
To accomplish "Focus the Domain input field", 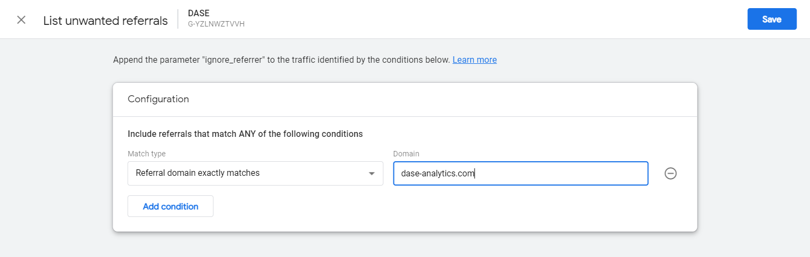I will coord(521,173).
